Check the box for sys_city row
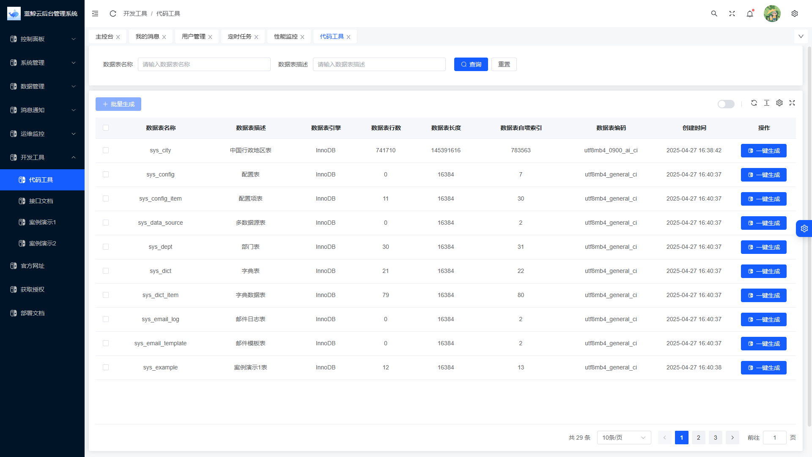The height and width of the screenshot is (457, 812). click(106, 150)
